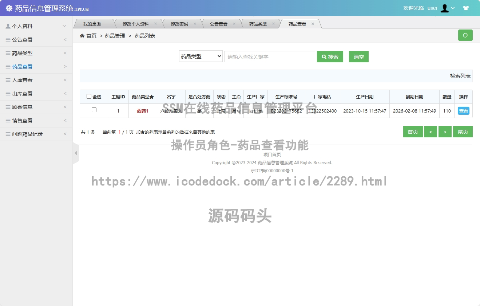Click the 13022502400 phone number cell

tap(322, 111)
